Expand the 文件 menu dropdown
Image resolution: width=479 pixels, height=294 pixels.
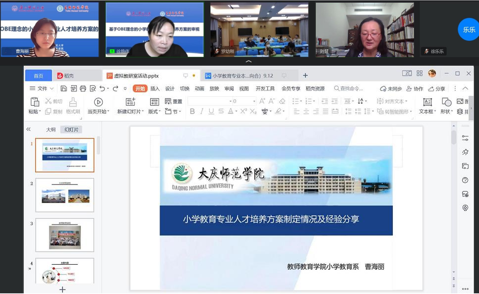(x=42, y=88)
